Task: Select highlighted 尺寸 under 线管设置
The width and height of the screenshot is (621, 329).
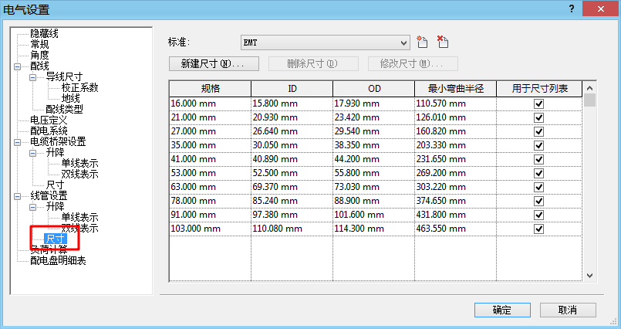Action: [55, 239]
